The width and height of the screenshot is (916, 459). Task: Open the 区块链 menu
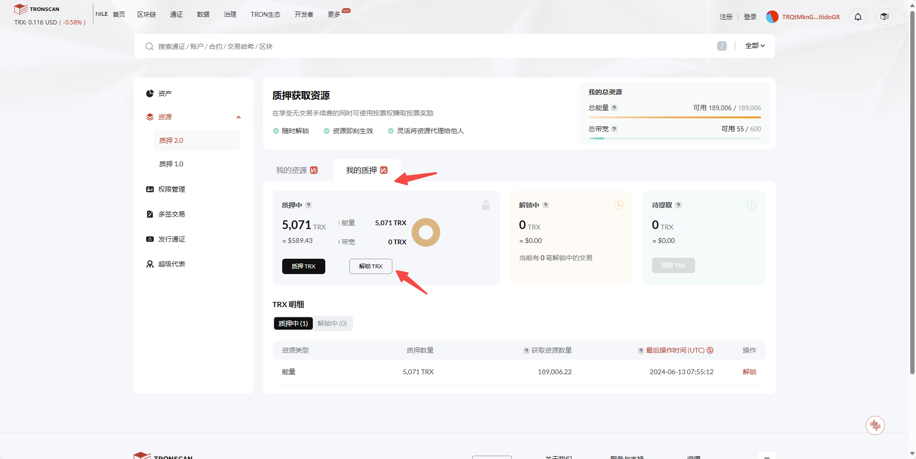click(147, 14)
